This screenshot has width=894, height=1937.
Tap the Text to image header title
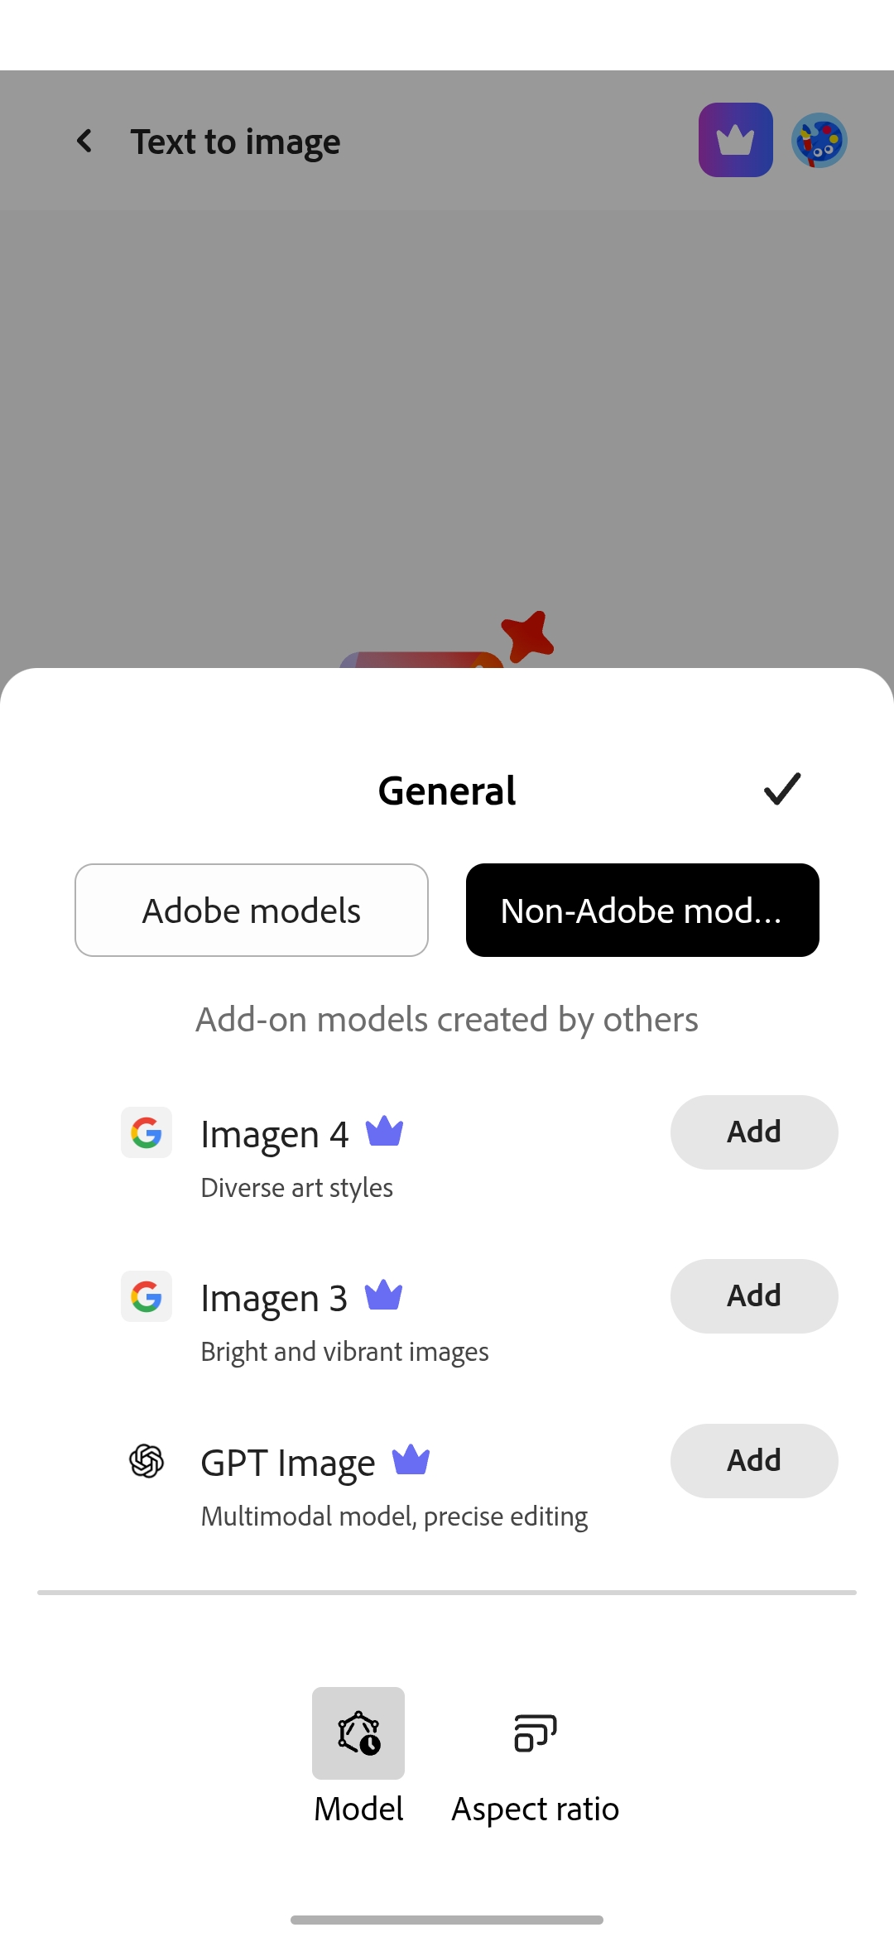[235, 142]
